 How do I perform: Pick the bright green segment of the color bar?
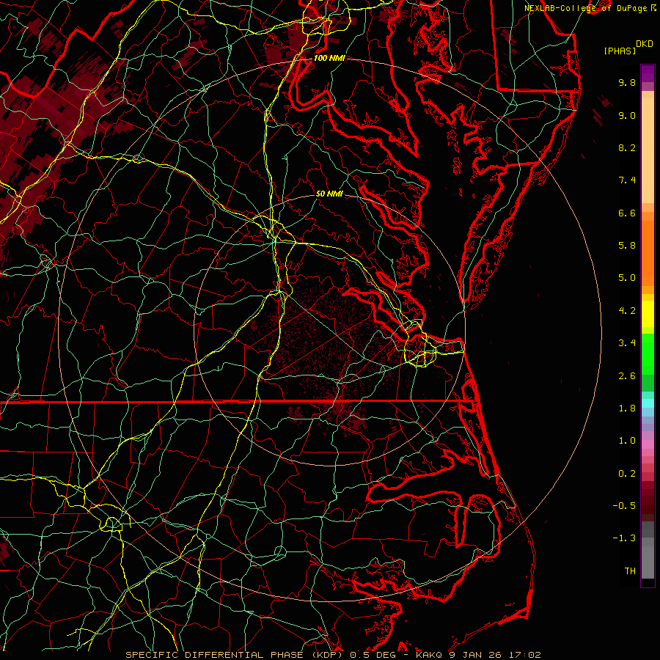tap(648, 354)
